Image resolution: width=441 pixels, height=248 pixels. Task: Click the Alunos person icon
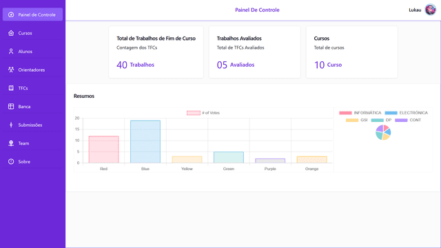11,51
